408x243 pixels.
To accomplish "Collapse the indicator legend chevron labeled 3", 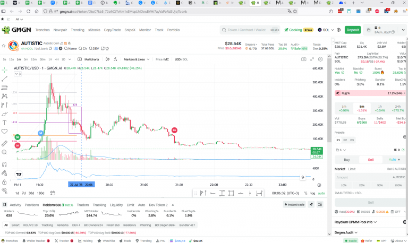I will (x=18, y=74).
